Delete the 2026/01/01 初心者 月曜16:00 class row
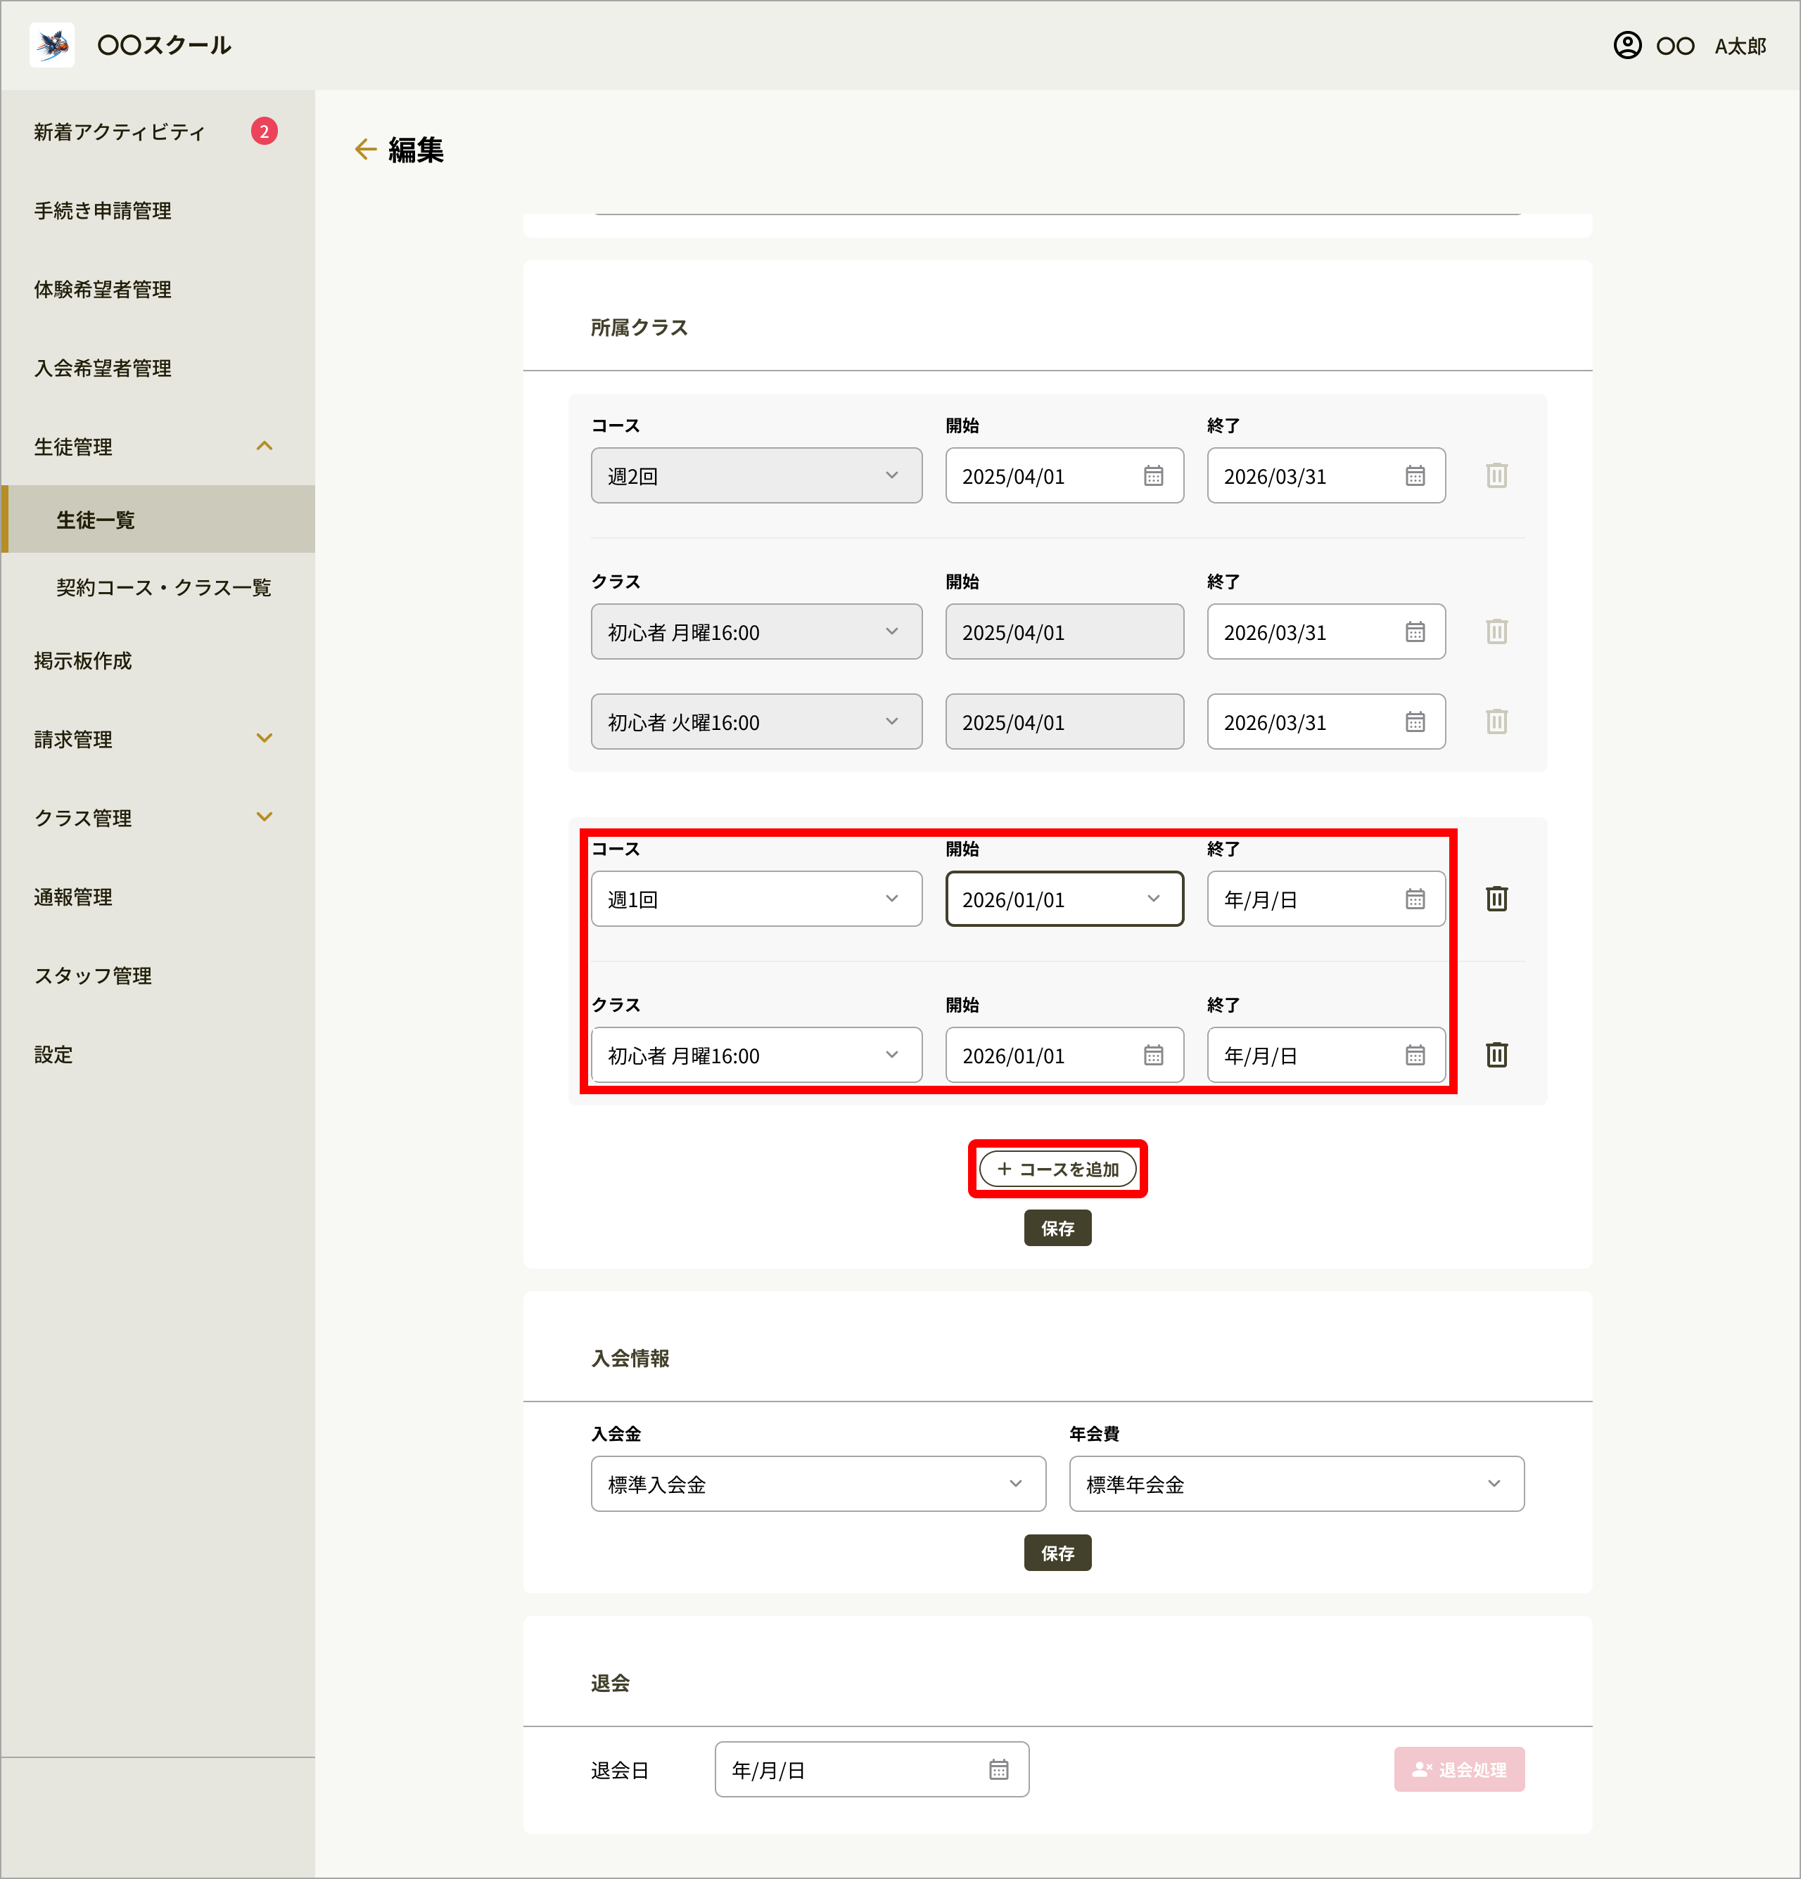1801x1879 pixels. [1496, 1056]
